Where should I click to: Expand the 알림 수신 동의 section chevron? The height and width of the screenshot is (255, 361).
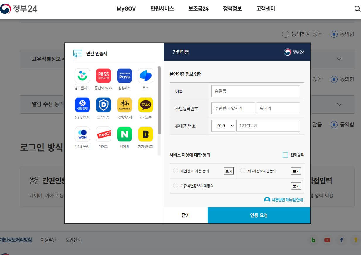coord(339,105)
